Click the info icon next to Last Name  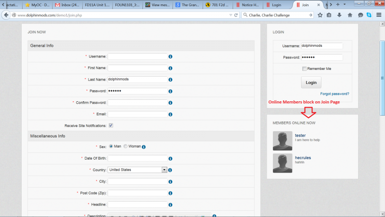tap(170, 80)
